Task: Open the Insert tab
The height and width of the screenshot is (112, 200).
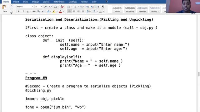Action: point(16,2)
